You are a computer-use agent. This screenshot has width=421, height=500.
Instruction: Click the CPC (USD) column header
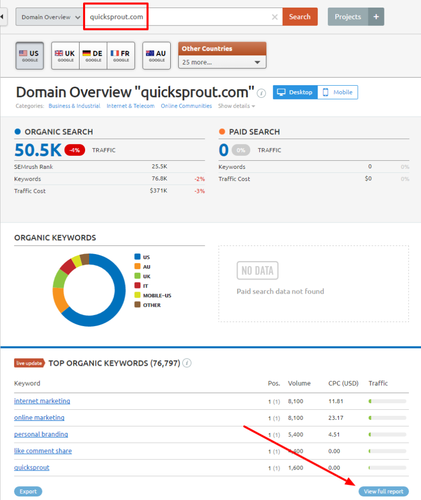(343, 383)
